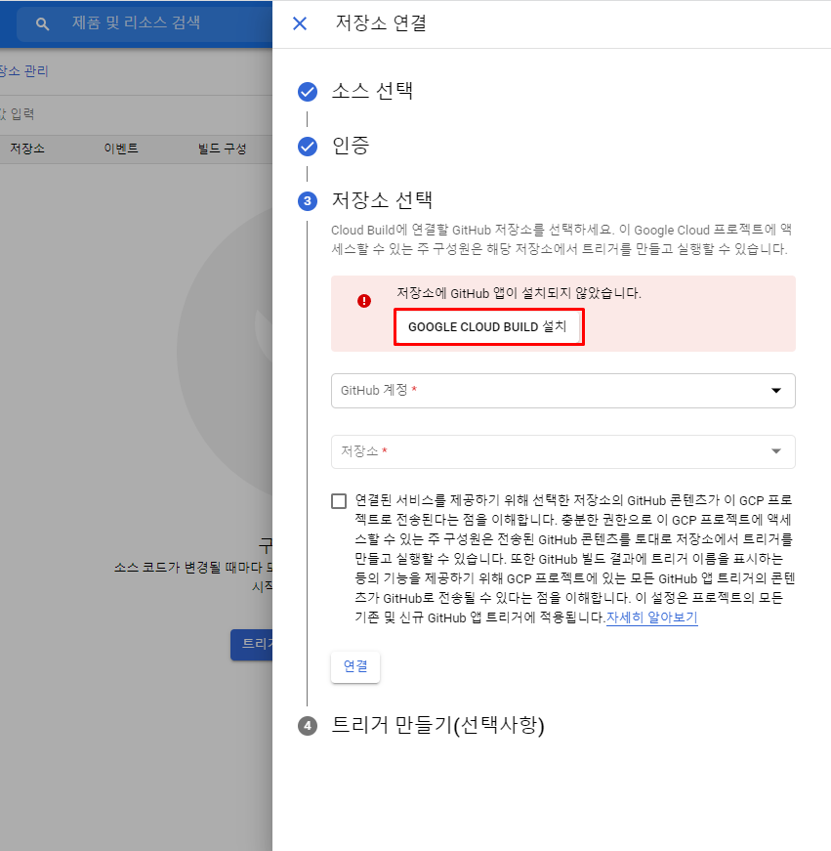Viewport: 831px width, 851px height.
Task: Check the GitHub content transfer consent checkbox
Action: pos(339,501)
